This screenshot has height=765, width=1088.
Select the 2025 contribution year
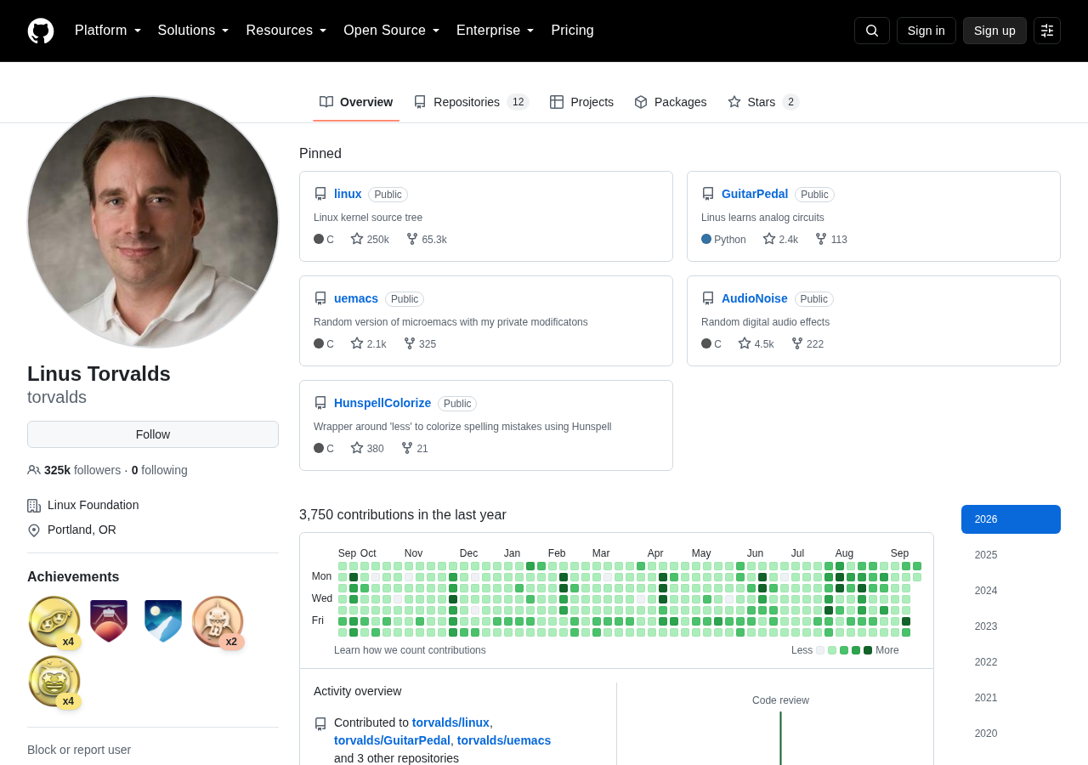tap(1011, 555)
